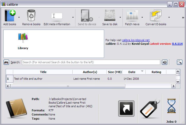Viewport: 186px width, 125px height.
Task: Click the hourglass jobs icon
Action: point(172,106)
